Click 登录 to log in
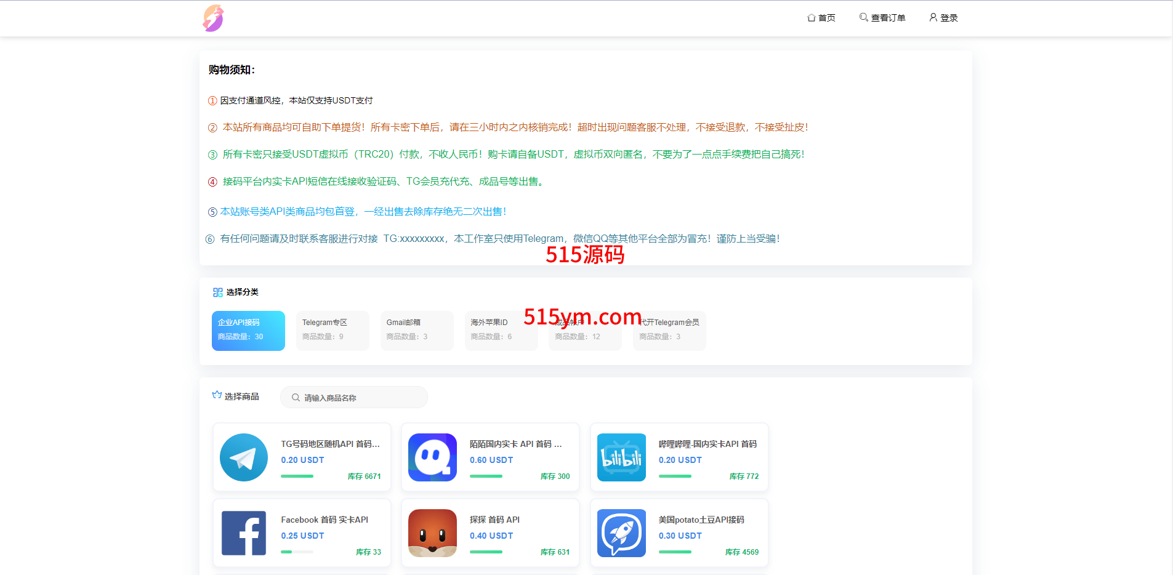 [x=943, y=18]
